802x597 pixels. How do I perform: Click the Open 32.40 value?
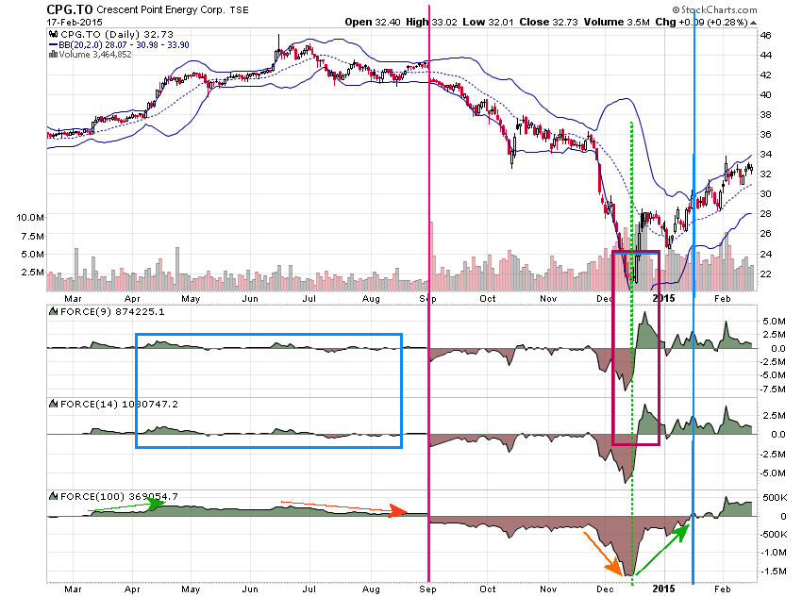click(373, 22)
